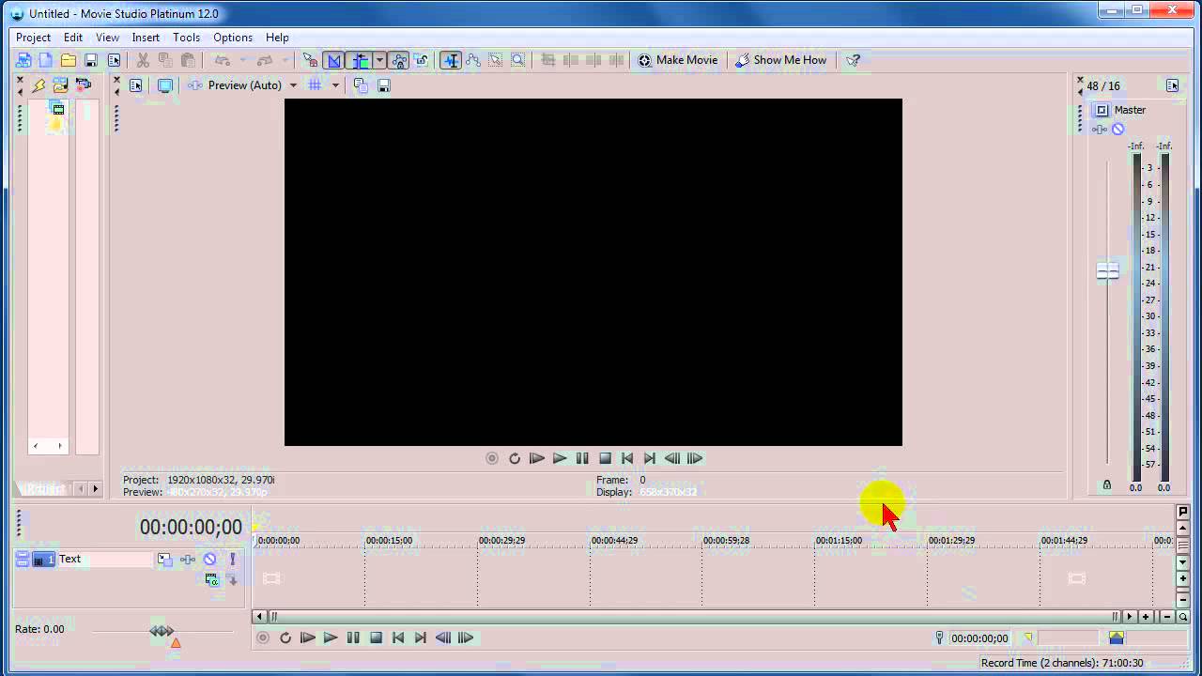The height and width of the screenshot is (676, 1202).
Task: Click the Paste clipboard icon
Action: coord(188,60)
